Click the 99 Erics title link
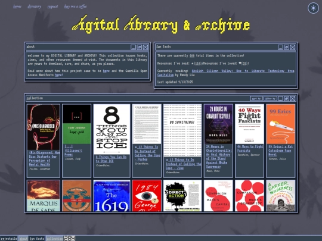322x241 pixels. click(x=280, y=151)
